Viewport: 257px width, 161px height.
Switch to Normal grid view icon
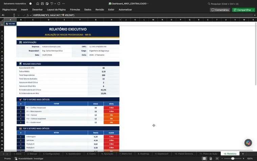(x=204, y=159)
